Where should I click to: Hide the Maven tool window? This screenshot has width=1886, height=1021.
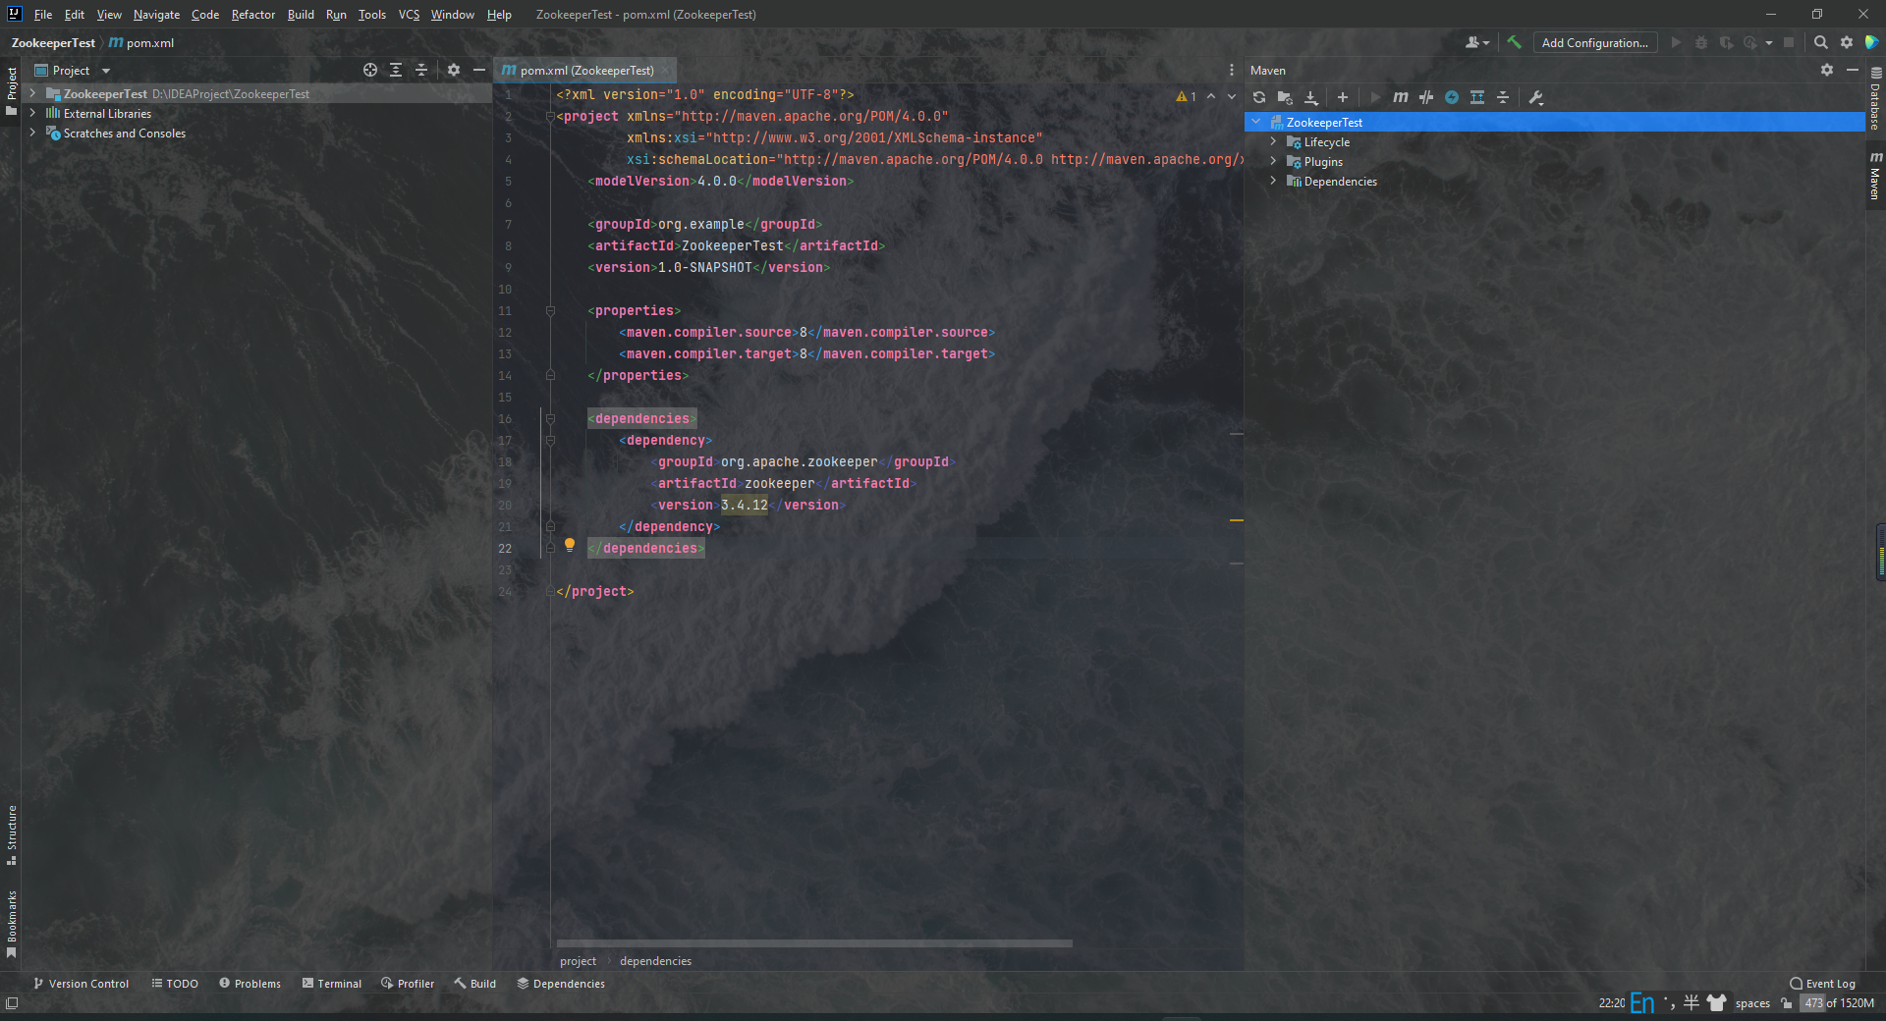[1853, 70]
